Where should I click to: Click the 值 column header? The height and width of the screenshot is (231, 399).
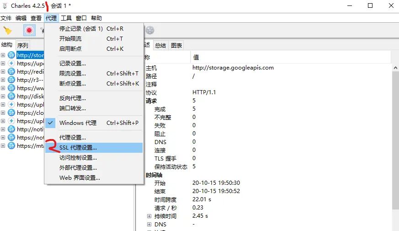[x=290, y=57]
